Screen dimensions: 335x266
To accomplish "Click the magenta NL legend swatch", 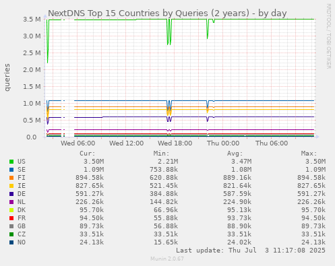I will pyautogui.click(x=11, y=202).
